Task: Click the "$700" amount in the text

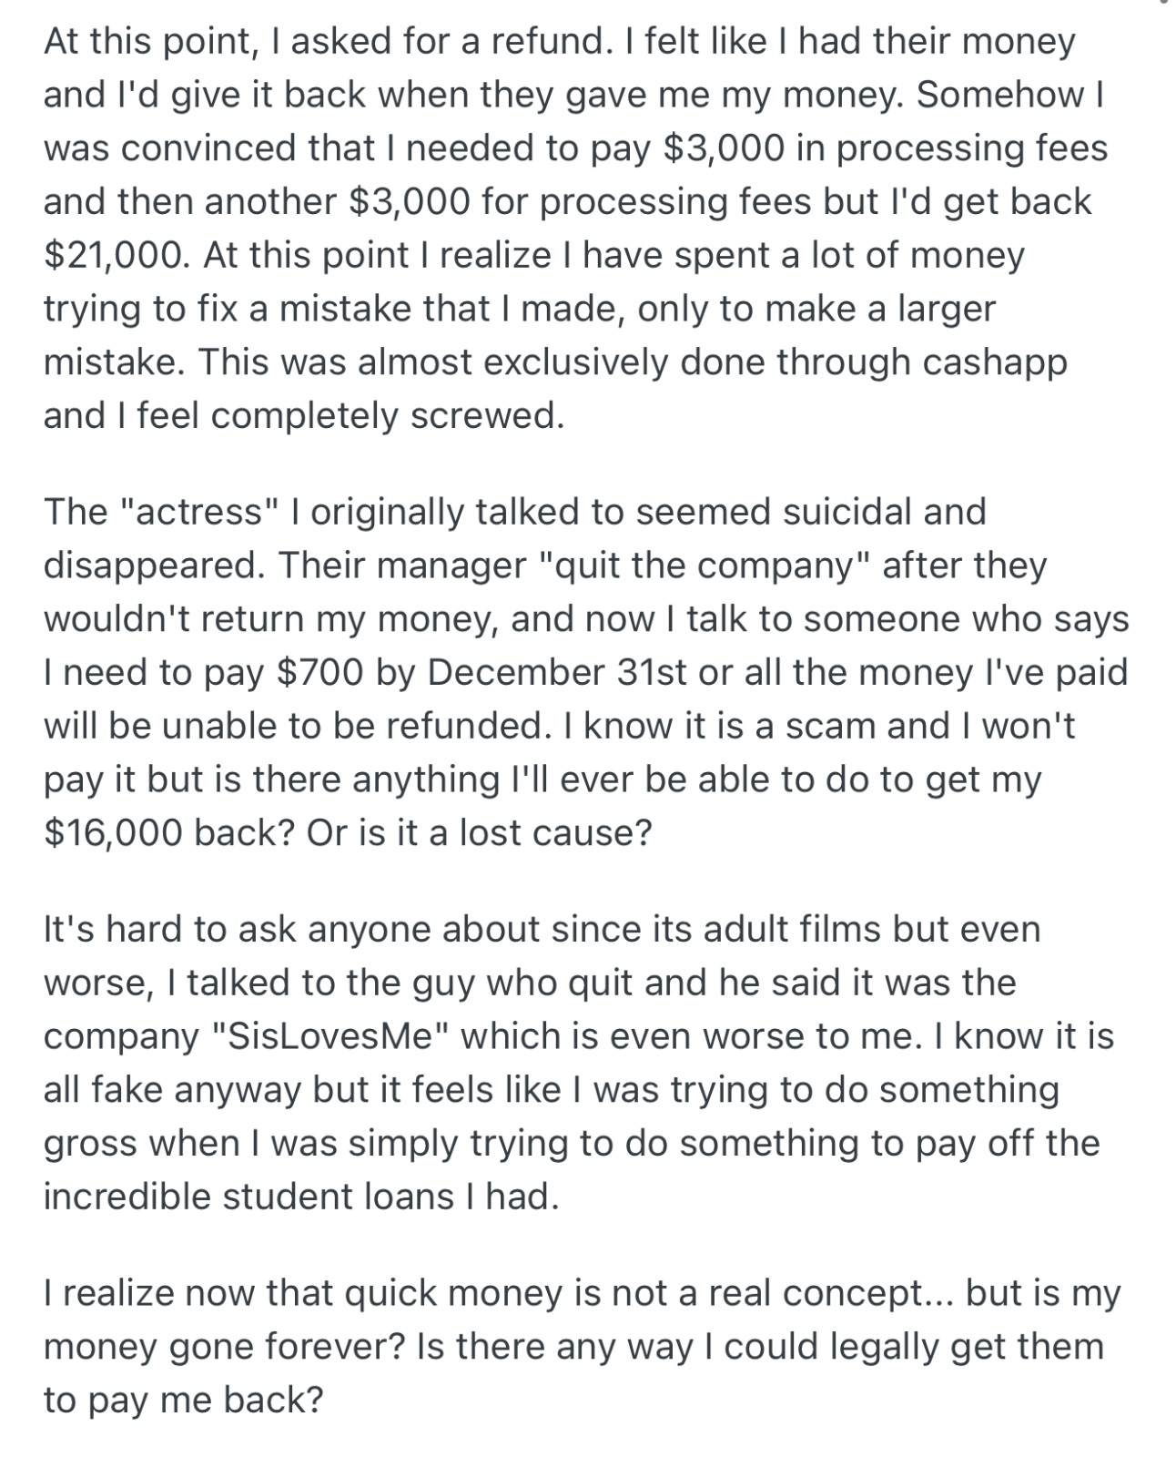Action: pyautogui.click(x=319, y=672)
